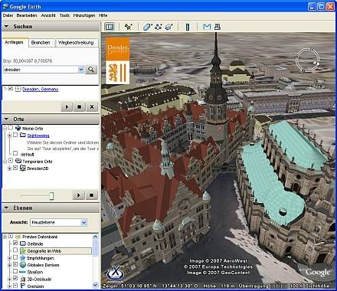Switch to the Branchen tab

tap(41, 43)
